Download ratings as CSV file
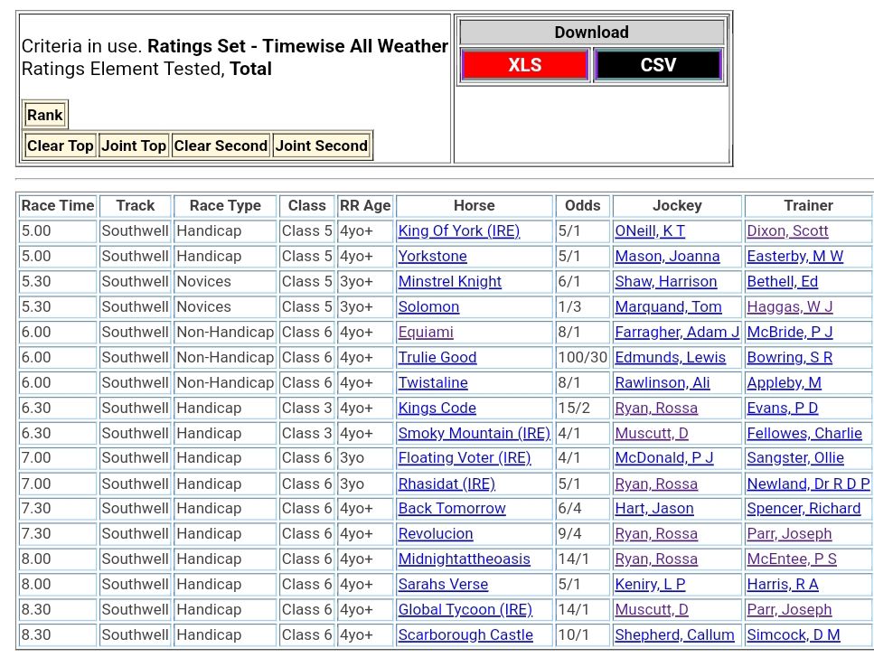Screen dimensions: 874x667 click(x=657, y=65)
